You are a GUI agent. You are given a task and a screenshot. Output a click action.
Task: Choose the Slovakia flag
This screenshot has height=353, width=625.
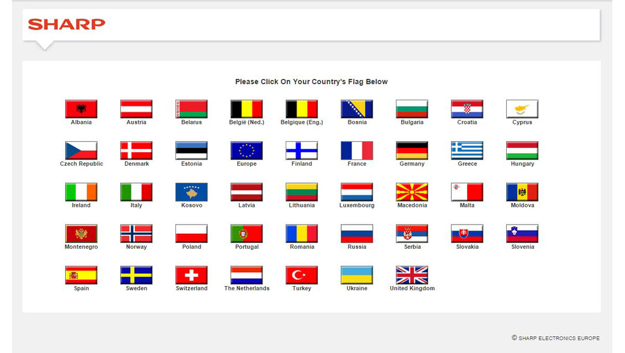coord(467,233)
